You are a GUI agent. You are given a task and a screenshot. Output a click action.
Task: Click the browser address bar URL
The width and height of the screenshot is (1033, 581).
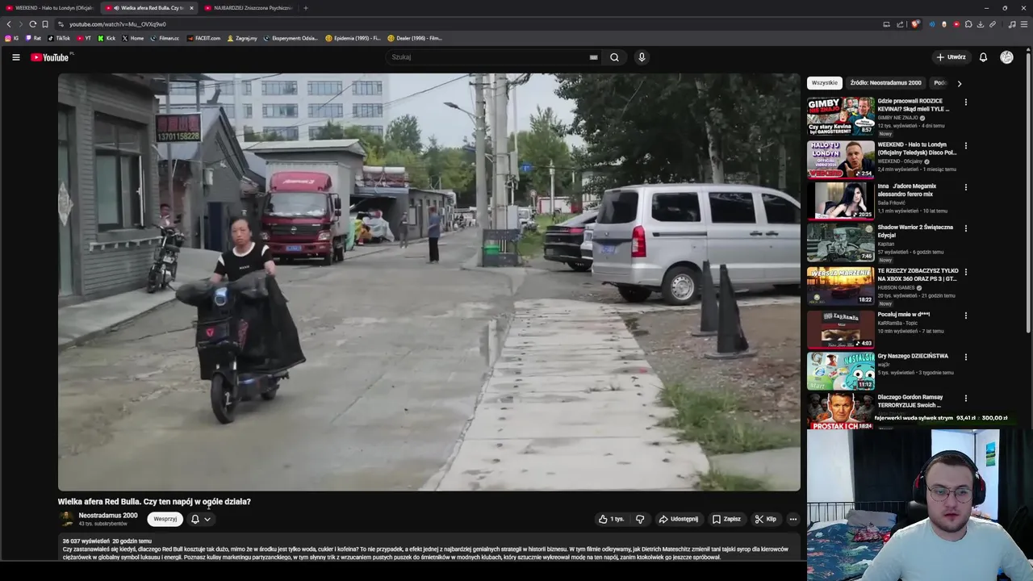click(x=118, y=24)
